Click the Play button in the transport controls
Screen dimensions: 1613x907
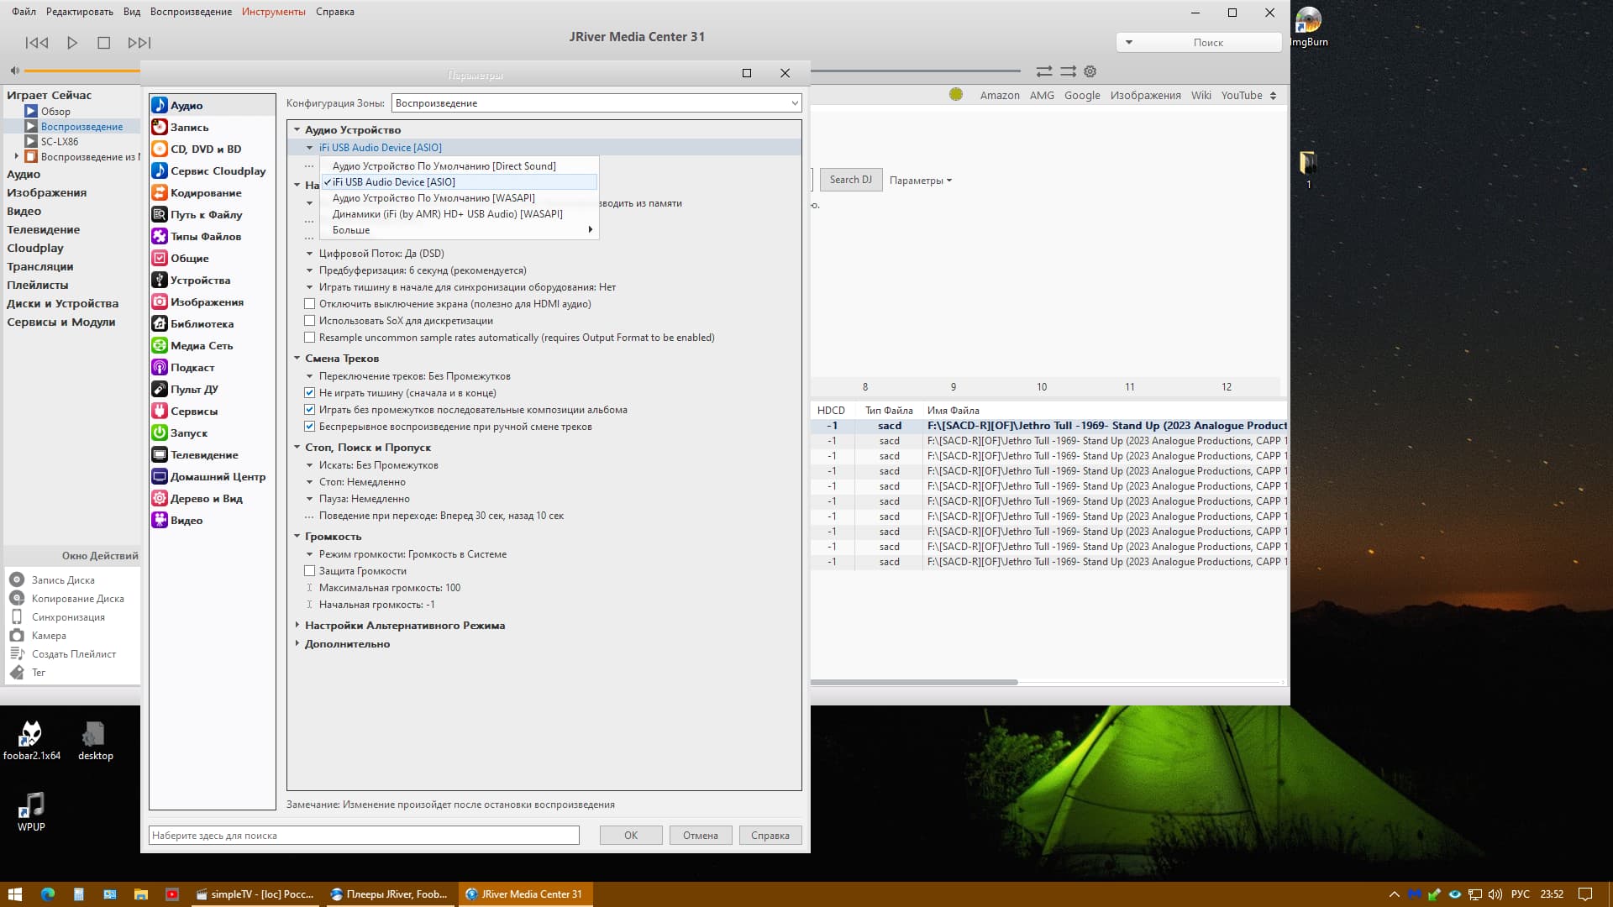coord(72,43)
